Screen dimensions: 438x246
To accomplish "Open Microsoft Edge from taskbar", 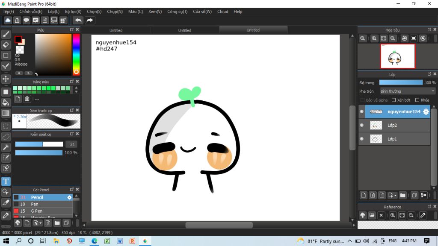I will (95, 241).
